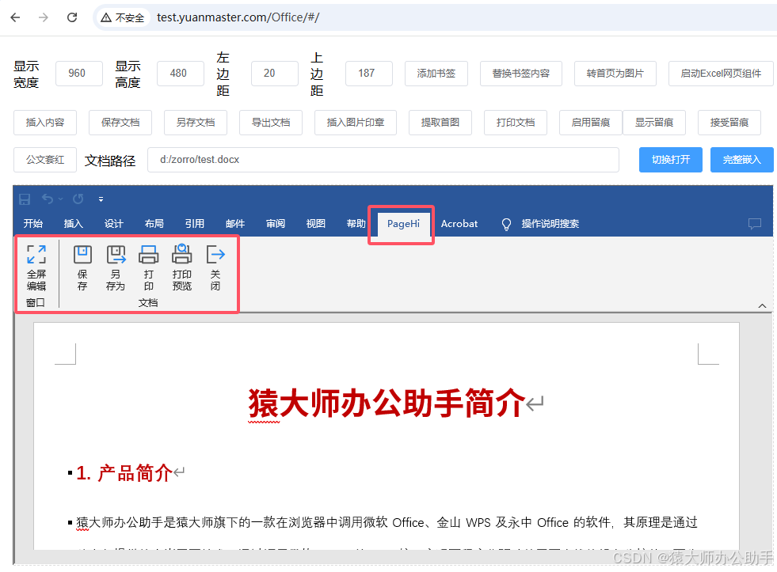
Task: Click the 启动Excel网页组件 button
Action: [721, 74]
